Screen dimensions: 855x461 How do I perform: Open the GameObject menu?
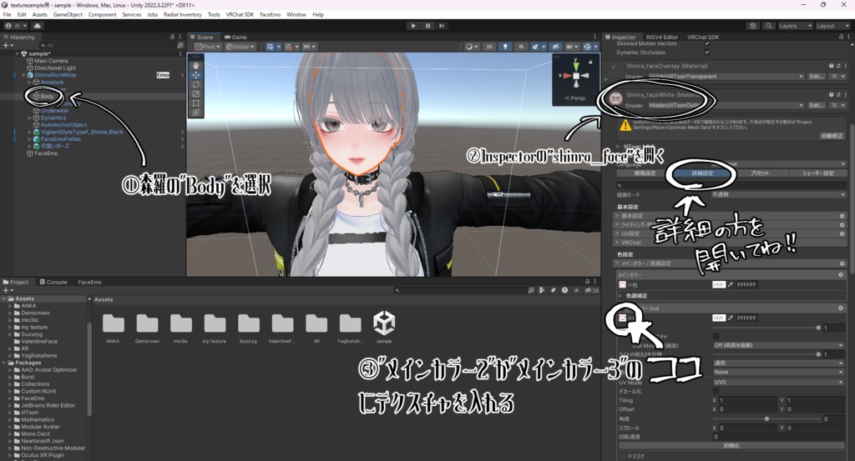68,15
